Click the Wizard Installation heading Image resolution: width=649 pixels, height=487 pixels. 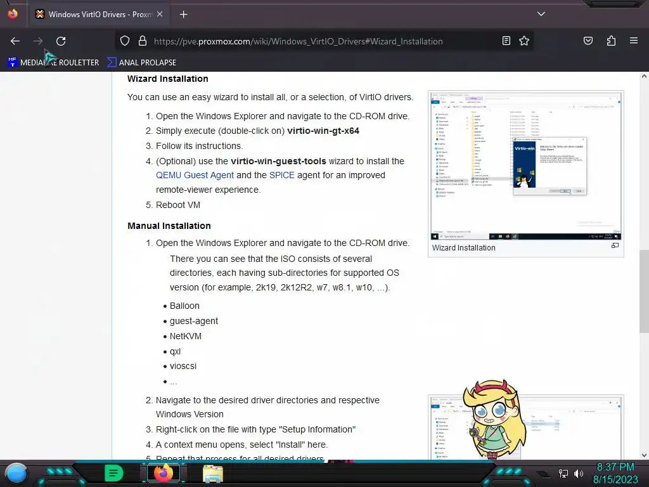click(167, 79)
